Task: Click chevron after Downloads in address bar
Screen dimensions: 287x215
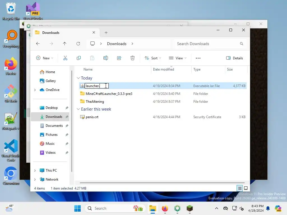Action: click(132, 44)
